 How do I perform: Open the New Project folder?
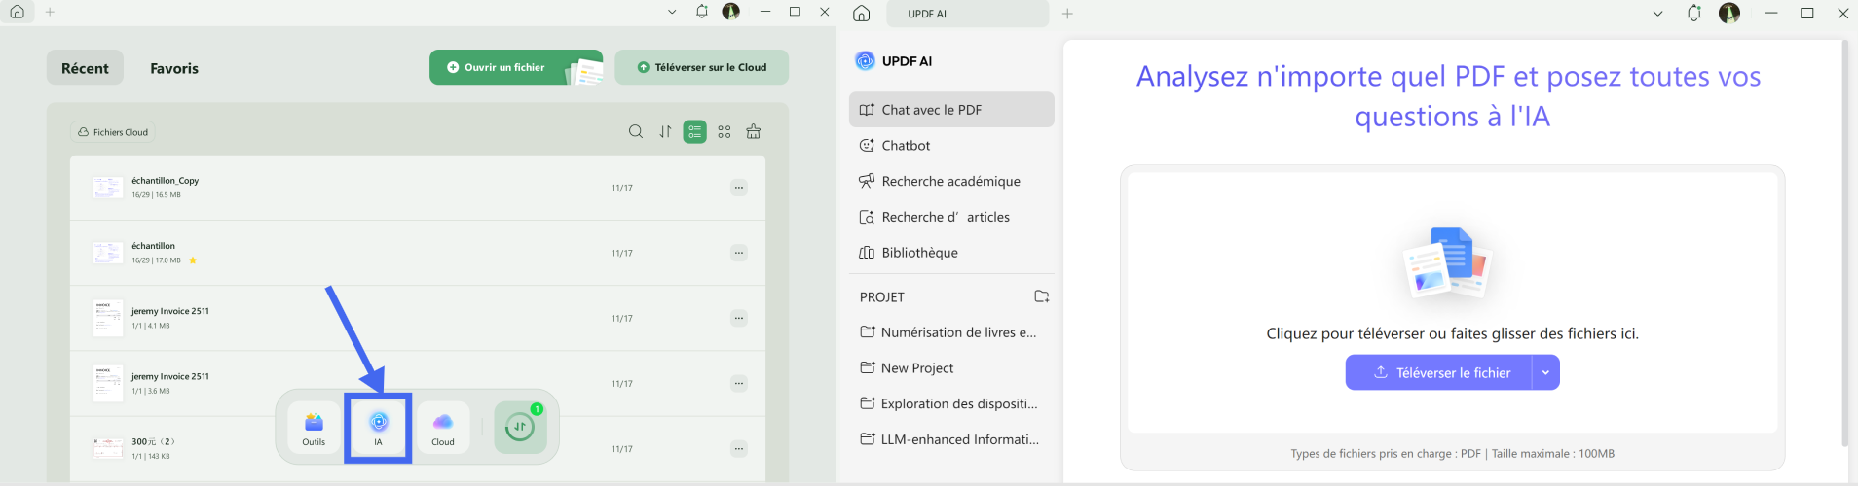[x=951, y=368]
